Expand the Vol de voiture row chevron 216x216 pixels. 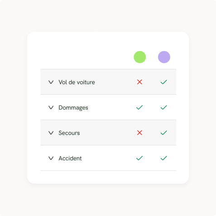[51, 82]
